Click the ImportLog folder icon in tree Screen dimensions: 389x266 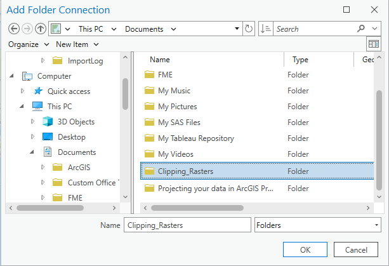57,60
